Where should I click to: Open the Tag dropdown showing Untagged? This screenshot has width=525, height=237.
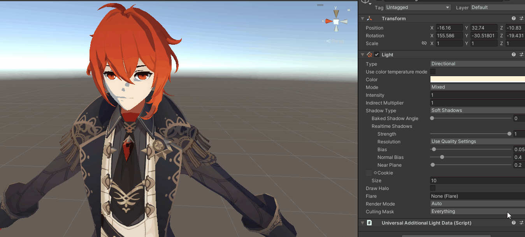point(418,7)
